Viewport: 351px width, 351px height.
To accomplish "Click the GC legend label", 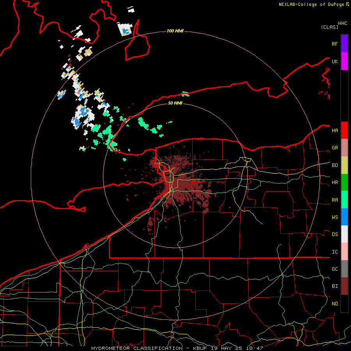I will click(x=335, y=269).
